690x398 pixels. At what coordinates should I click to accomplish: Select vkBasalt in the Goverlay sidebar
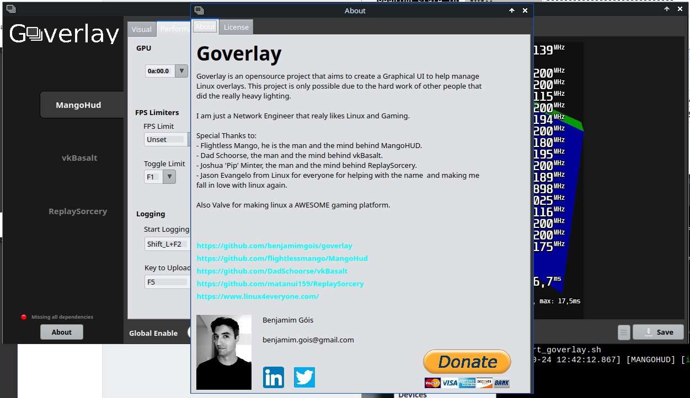pos(79,158)
